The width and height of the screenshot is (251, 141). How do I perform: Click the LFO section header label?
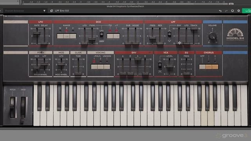(x=40, y=22)
